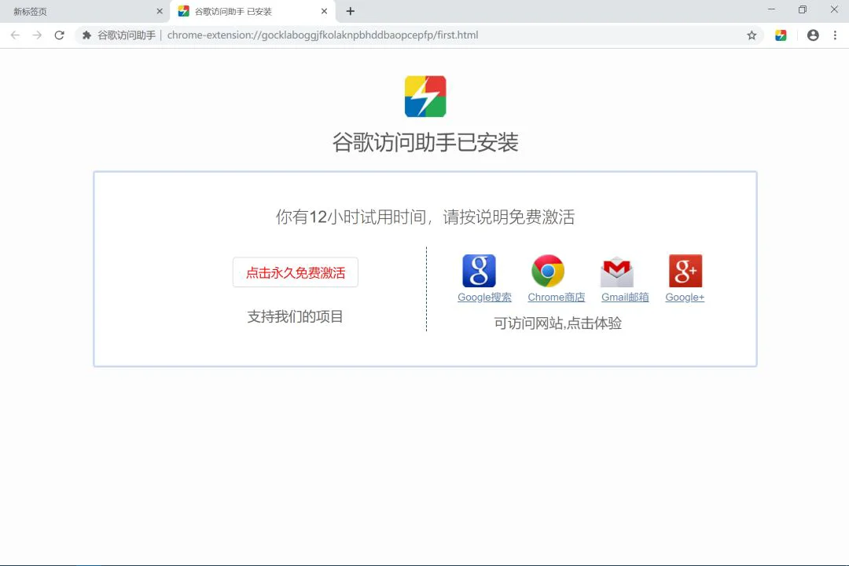
Task: Close the Chrome window
Action: click(x=834, y=9)
